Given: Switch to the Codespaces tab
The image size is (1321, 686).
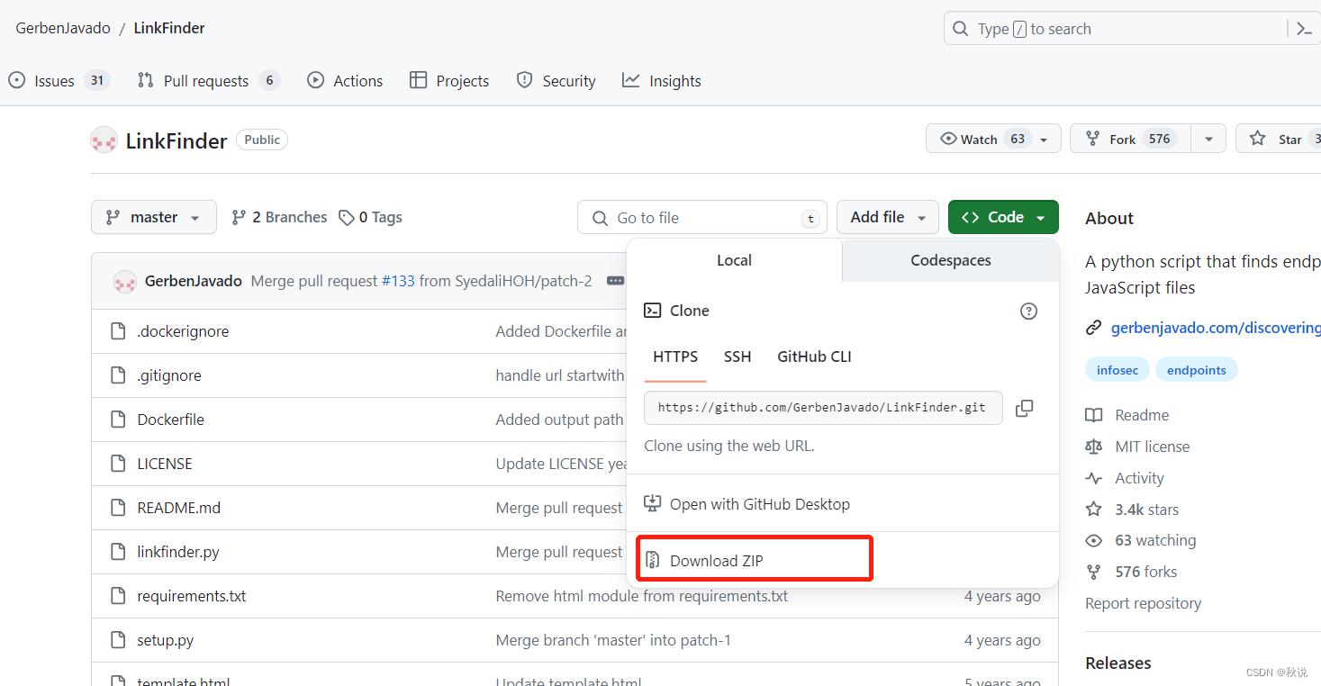Looking at the screenshot, I should 950,260.
